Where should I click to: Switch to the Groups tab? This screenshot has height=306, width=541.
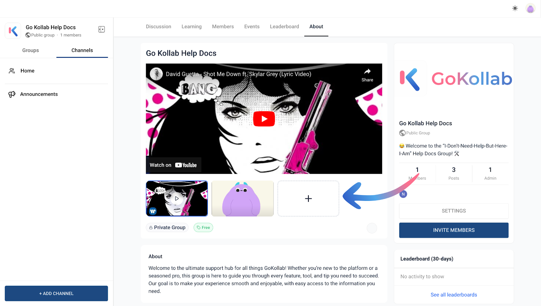(30, 50)
